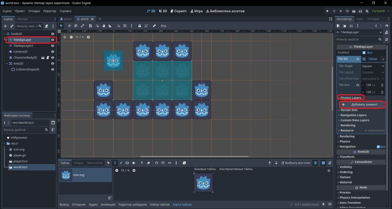The width and height of the screenshot is (392, 209).
Task: Add a new scene tab
Action: 100,19
